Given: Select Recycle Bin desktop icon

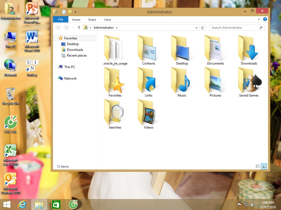Looking at the screenshot, I should tap(11, 97).
